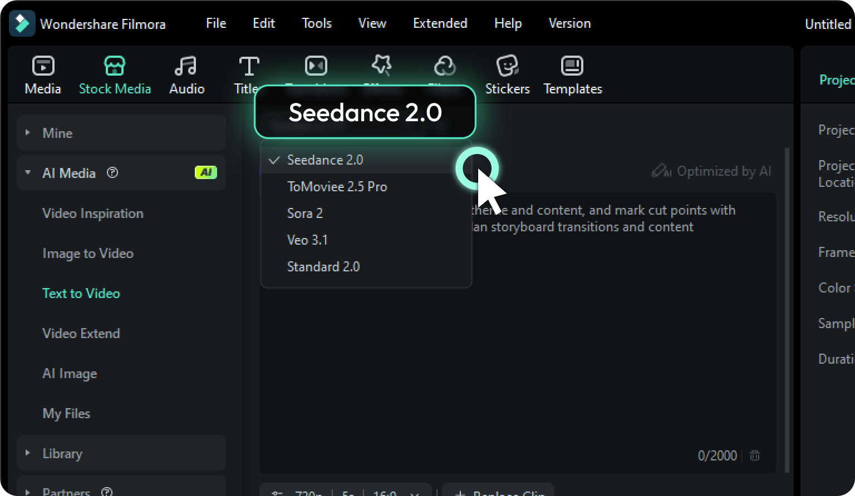
Task: Toggle the AI badge on AI Media
Action: (x=206, y=172)
